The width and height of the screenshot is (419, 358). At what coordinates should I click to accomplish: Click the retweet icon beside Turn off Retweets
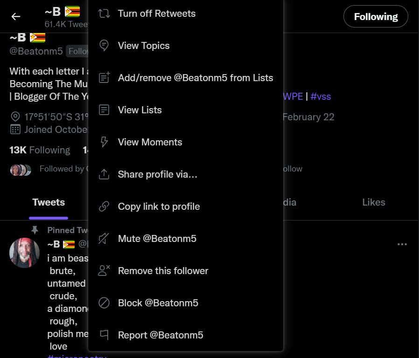point(104,14)
